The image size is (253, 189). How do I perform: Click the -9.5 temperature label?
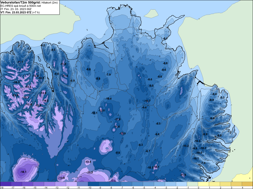(x=151, y=86)
